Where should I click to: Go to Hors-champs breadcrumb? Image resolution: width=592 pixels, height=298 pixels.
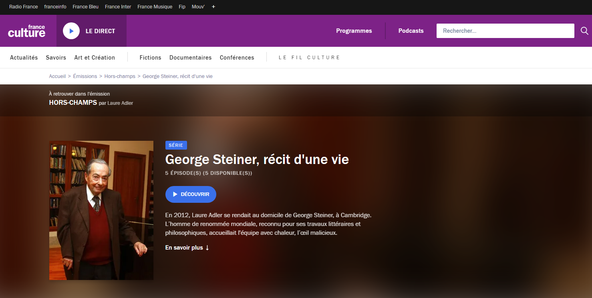point(120,76)
